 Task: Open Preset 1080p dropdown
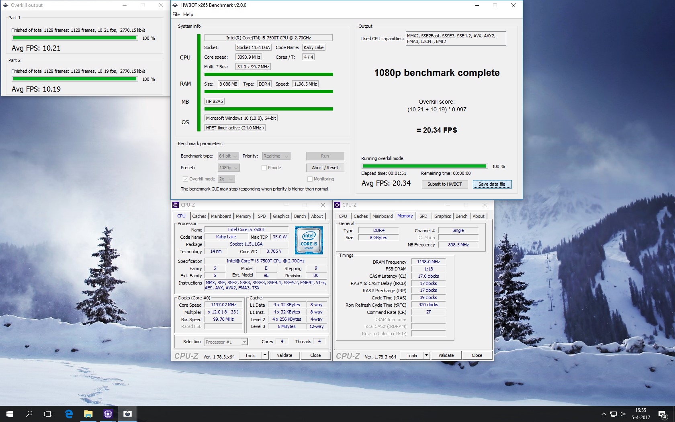point(228,168)
